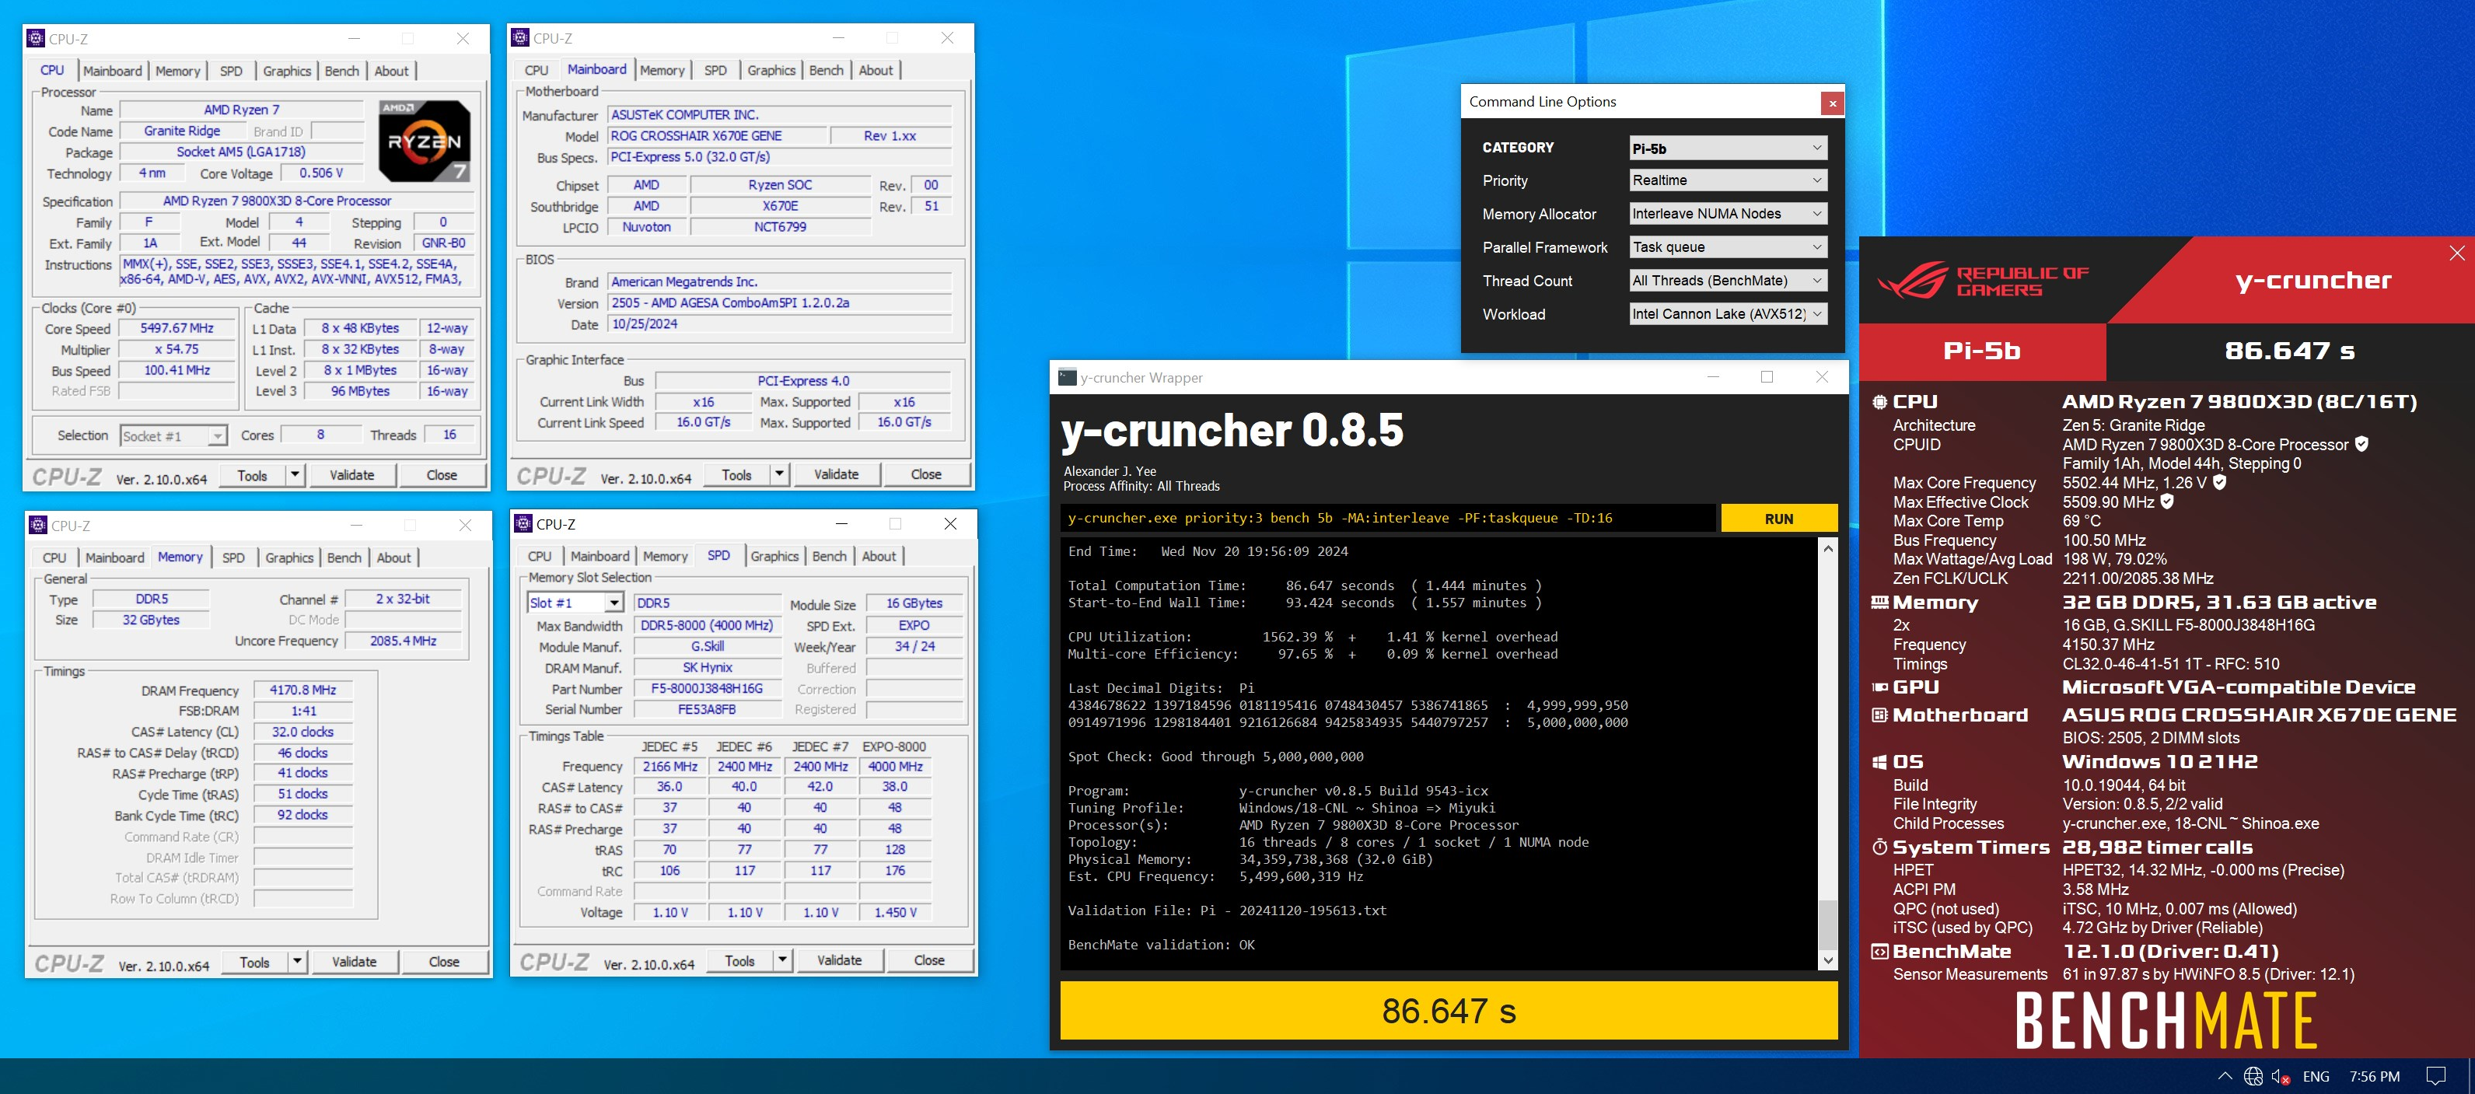
Task: Click ENG language indicator in taskbar
Action: (x=2316, y=1077)
